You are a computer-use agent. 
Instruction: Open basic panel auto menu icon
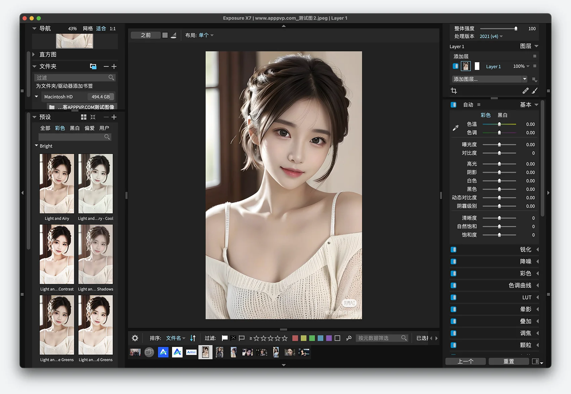479,105
